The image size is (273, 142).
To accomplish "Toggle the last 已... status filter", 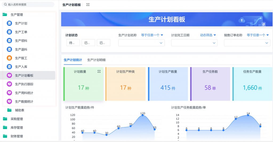I will click(x=104, y=43).
